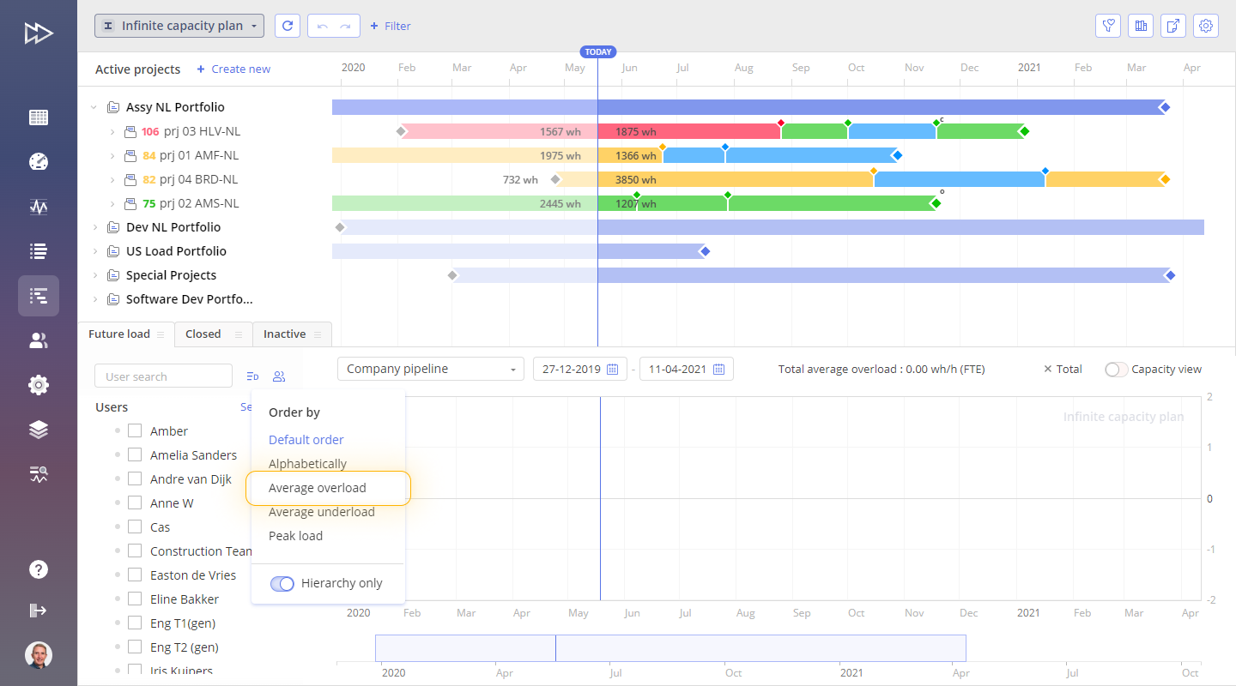This screenshot has height=686, width=1236.
Task: Open the task list sidebar icon
Action: pyautogui.click(x=39, y=251)
